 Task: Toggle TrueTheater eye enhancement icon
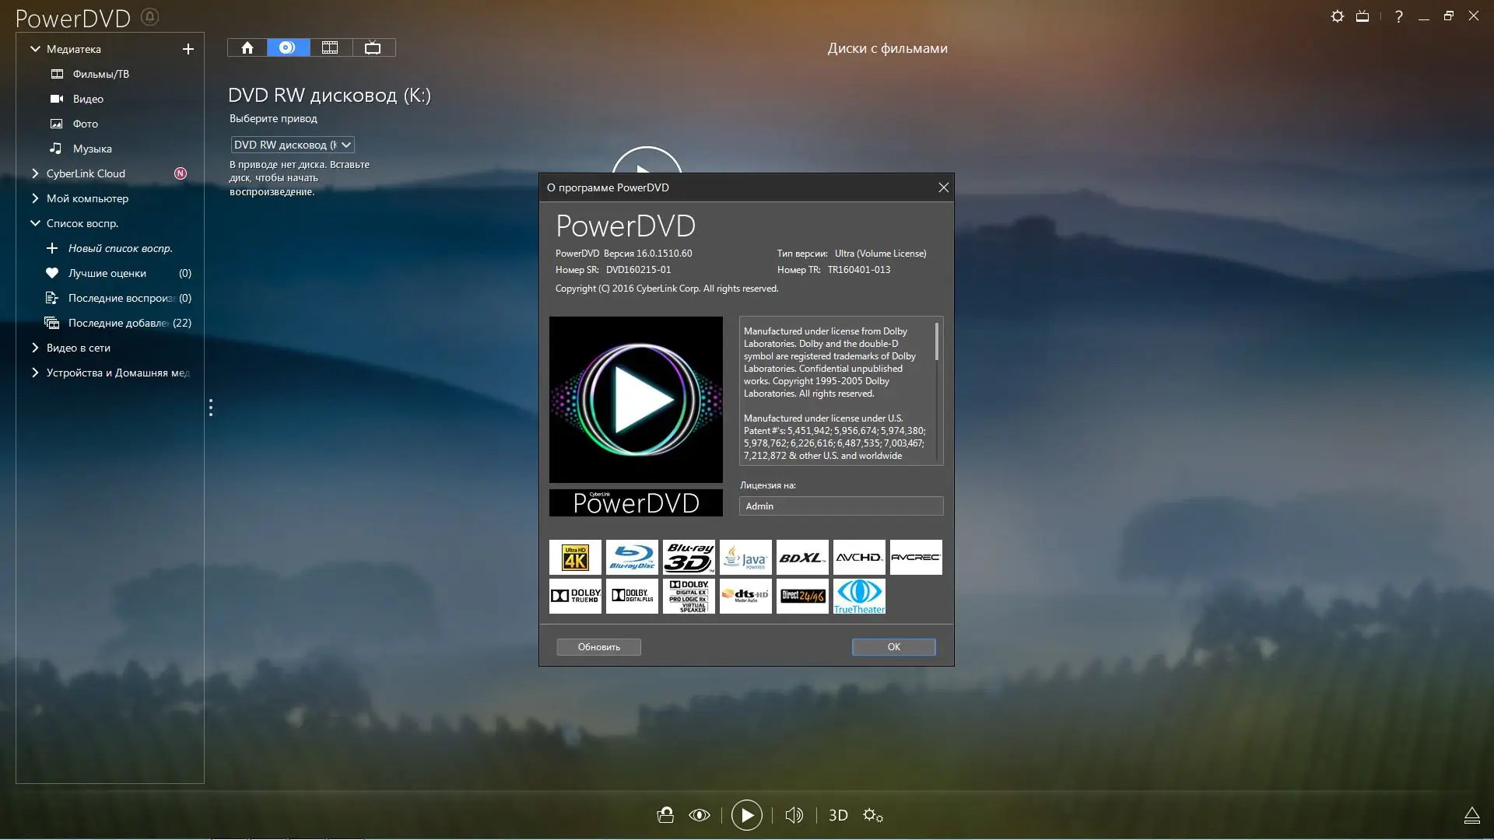pyautogui.click(x=699, y=815)
